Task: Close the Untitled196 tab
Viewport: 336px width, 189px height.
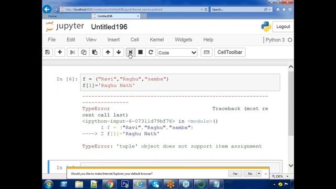Action: tap(138, 16)
